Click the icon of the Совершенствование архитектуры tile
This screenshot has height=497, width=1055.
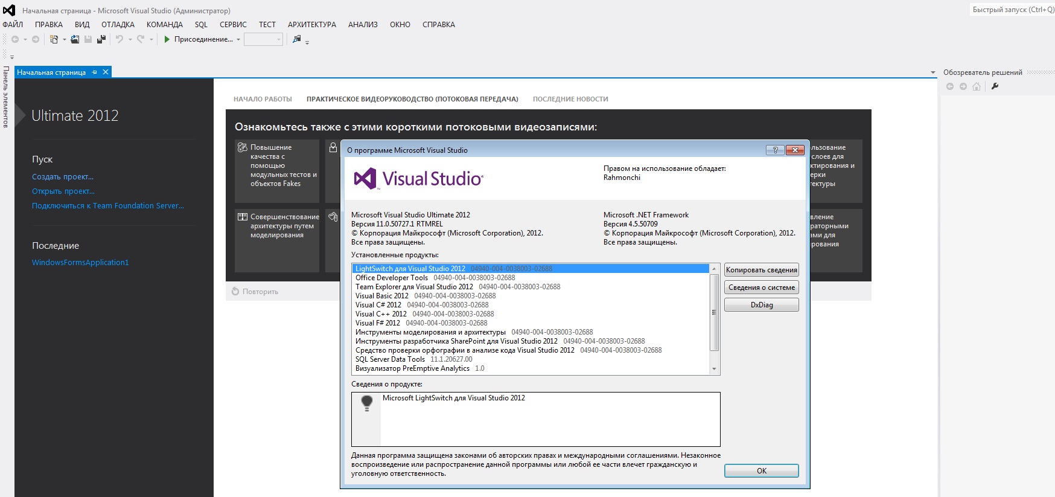pos(242,217)
